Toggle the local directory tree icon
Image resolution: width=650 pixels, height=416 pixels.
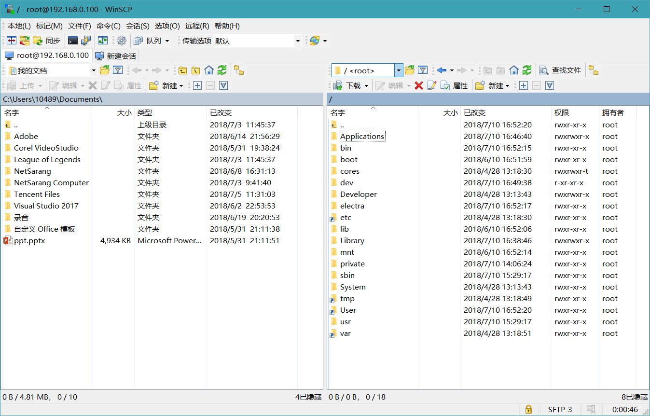pos(239,70)
